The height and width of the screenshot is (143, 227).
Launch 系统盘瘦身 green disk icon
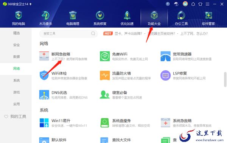tap(105, 123)
